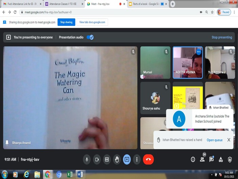The width and height of the screenshot is (238, 179).
Task: Show hidden system tray icons
Action: tap(212, 175)
